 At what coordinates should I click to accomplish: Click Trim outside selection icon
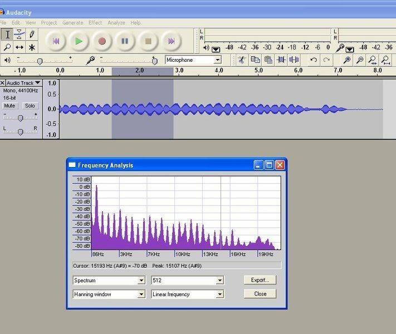point(281,60)
